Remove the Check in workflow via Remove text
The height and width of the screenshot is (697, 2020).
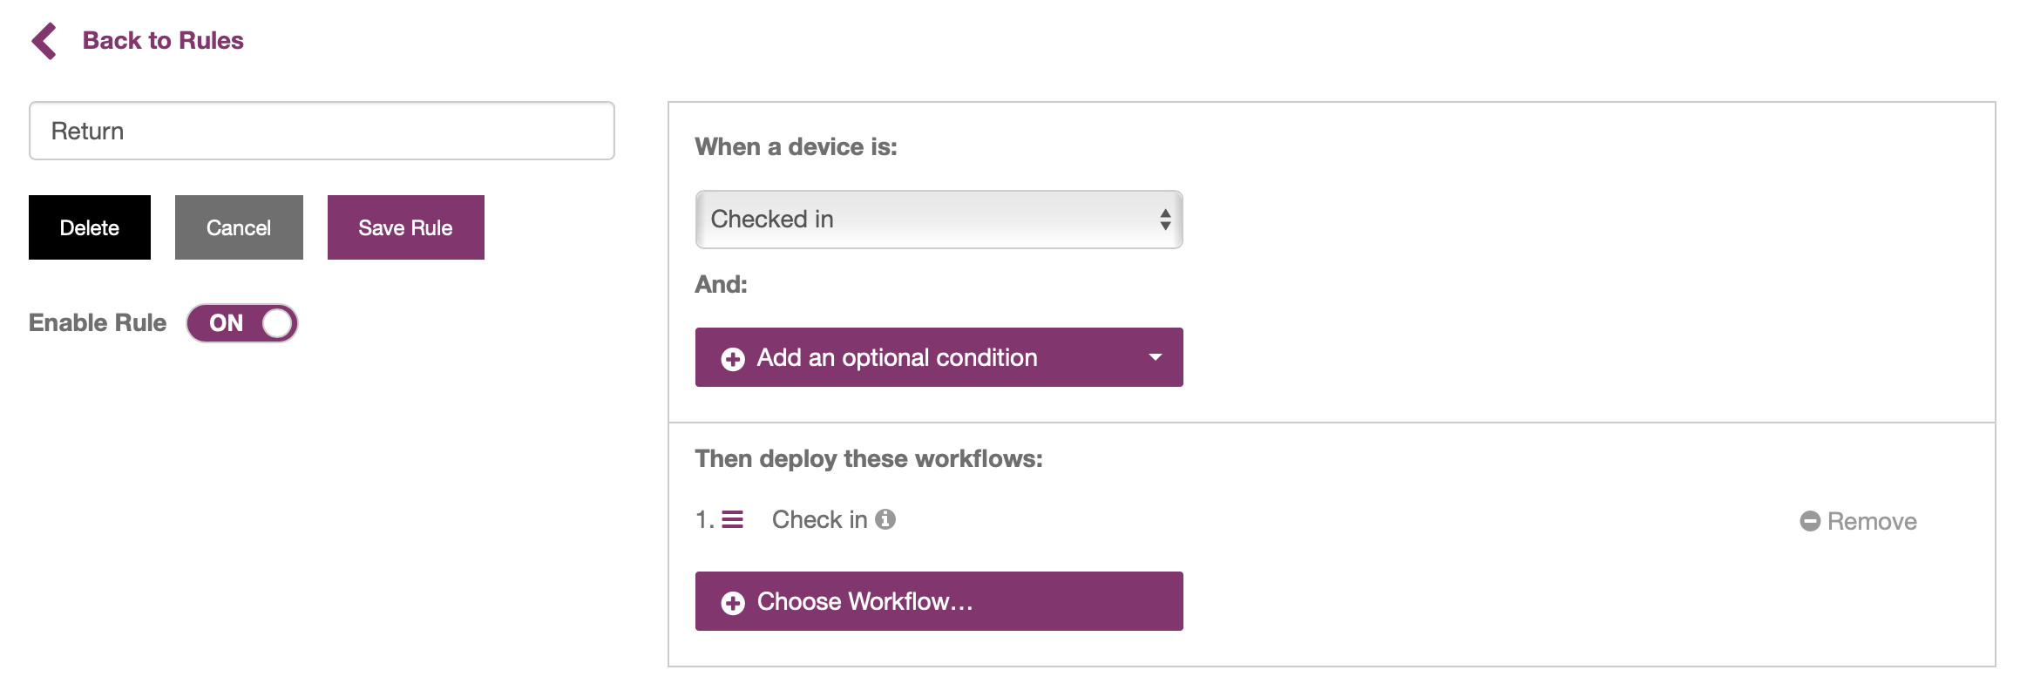1872,521
